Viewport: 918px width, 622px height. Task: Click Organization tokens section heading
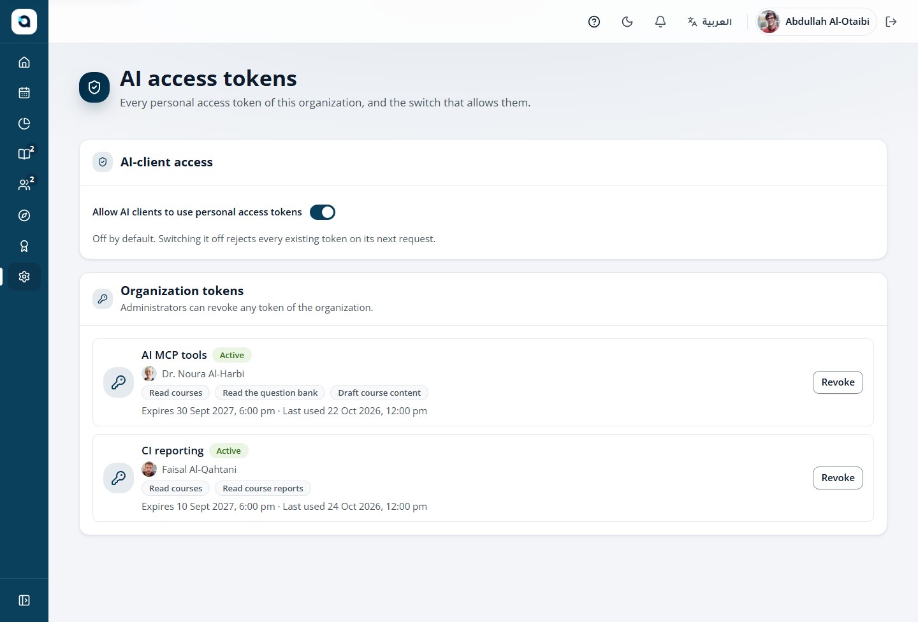(182, 291)
